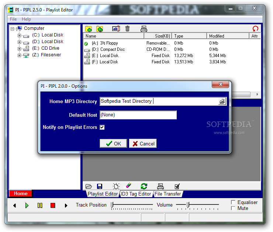273x232 pixels.
Task: Click the Computer icon in the tree
Action: (x=19, y=28)
